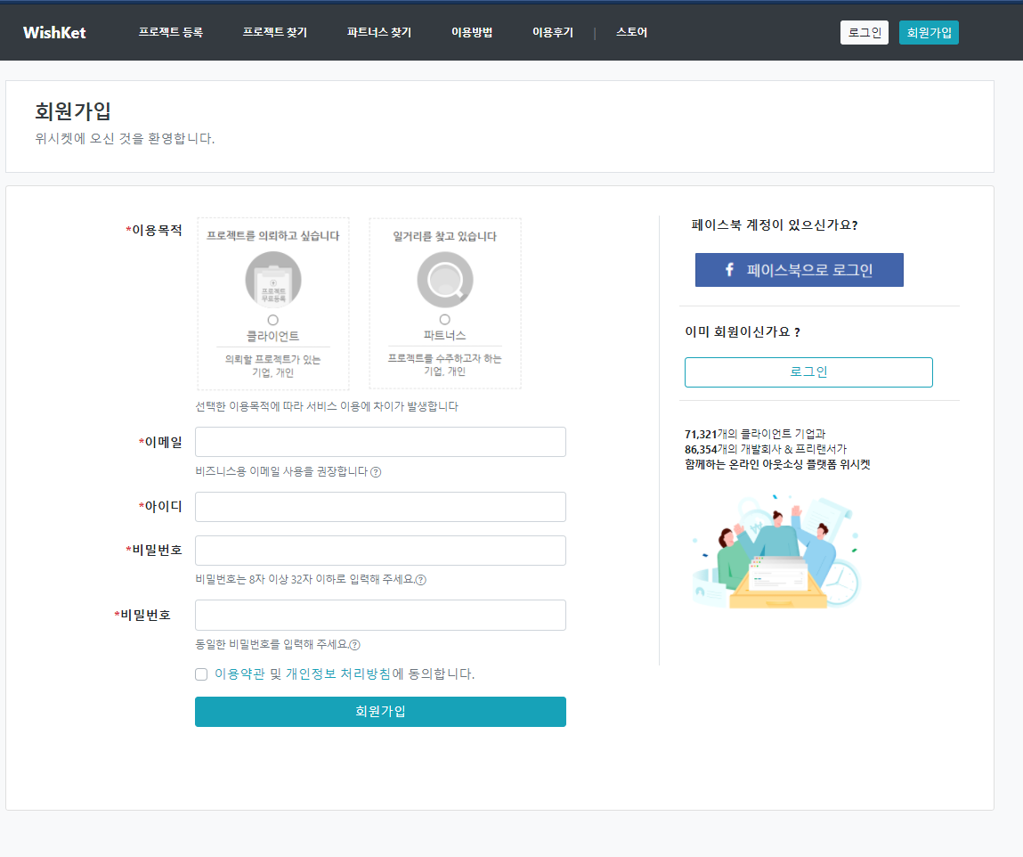Click 비밀번호는 8자 이상 hint text
1023x857 pixels.
pos(304,579)
